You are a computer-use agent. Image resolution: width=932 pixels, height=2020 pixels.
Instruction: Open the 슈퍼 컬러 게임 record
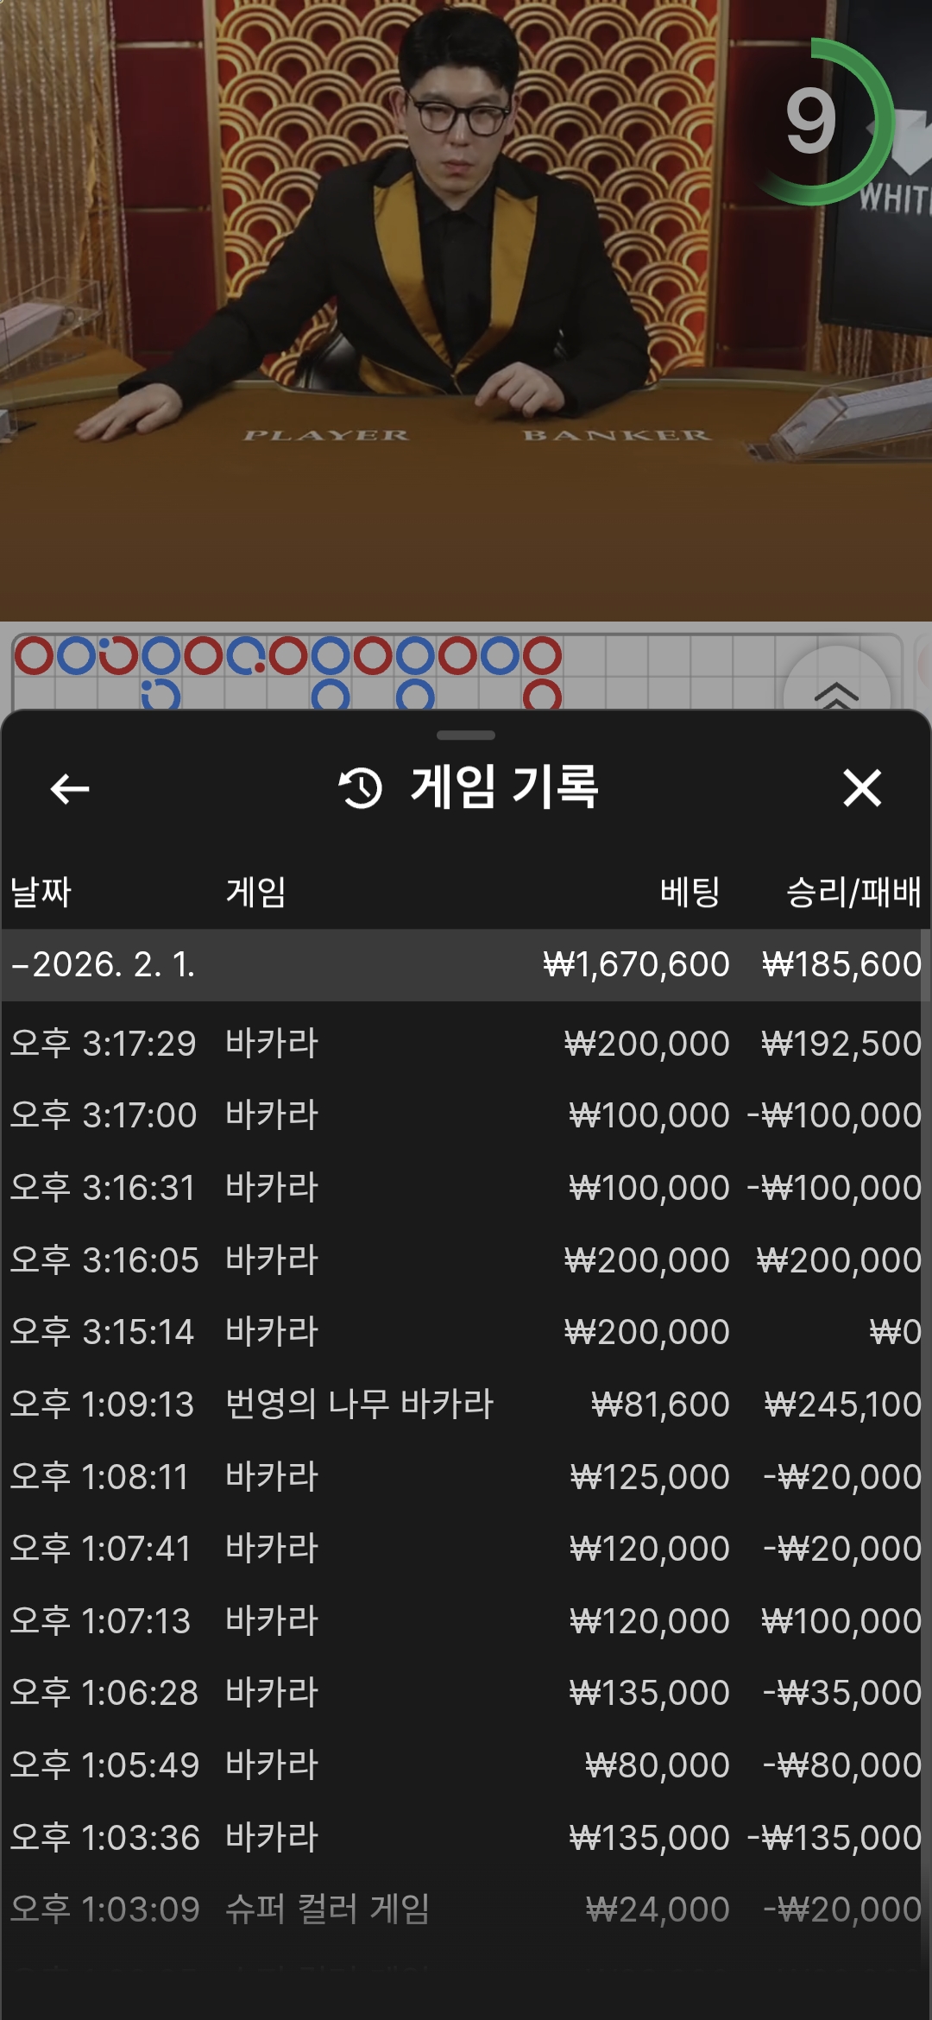pos(466,1910)
